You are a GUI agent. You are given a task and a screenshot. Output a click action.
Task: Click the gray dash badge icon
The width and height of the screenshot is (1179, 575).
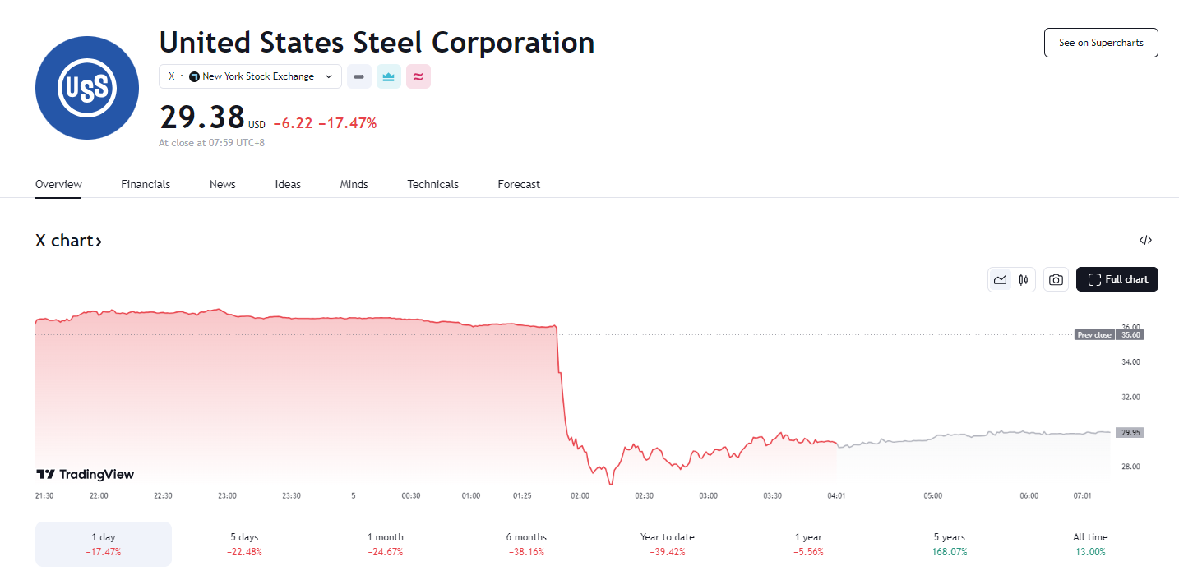pyautogui.click(x=358, y=76)
